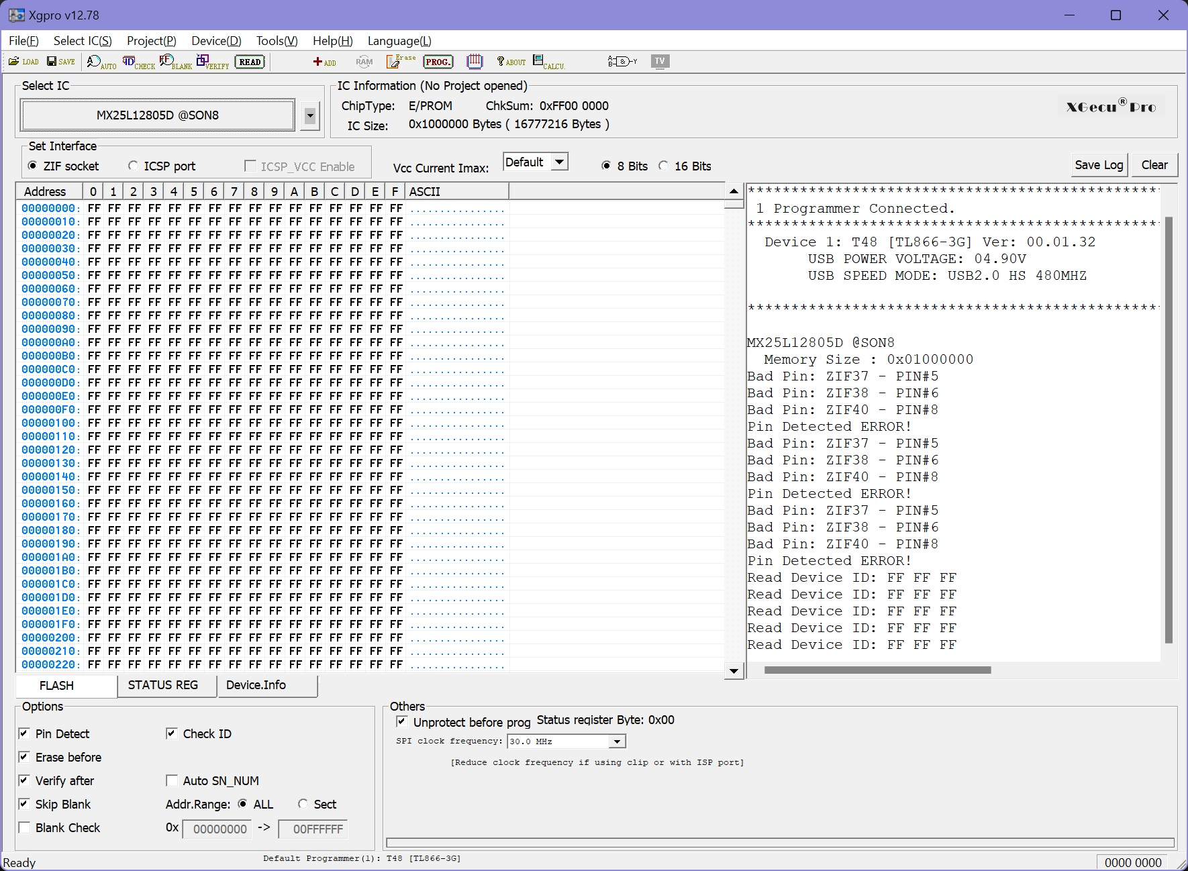Click the ADD toolbar icon
The width and height of the screenshot is (1188, 871).
click(324, 62)
